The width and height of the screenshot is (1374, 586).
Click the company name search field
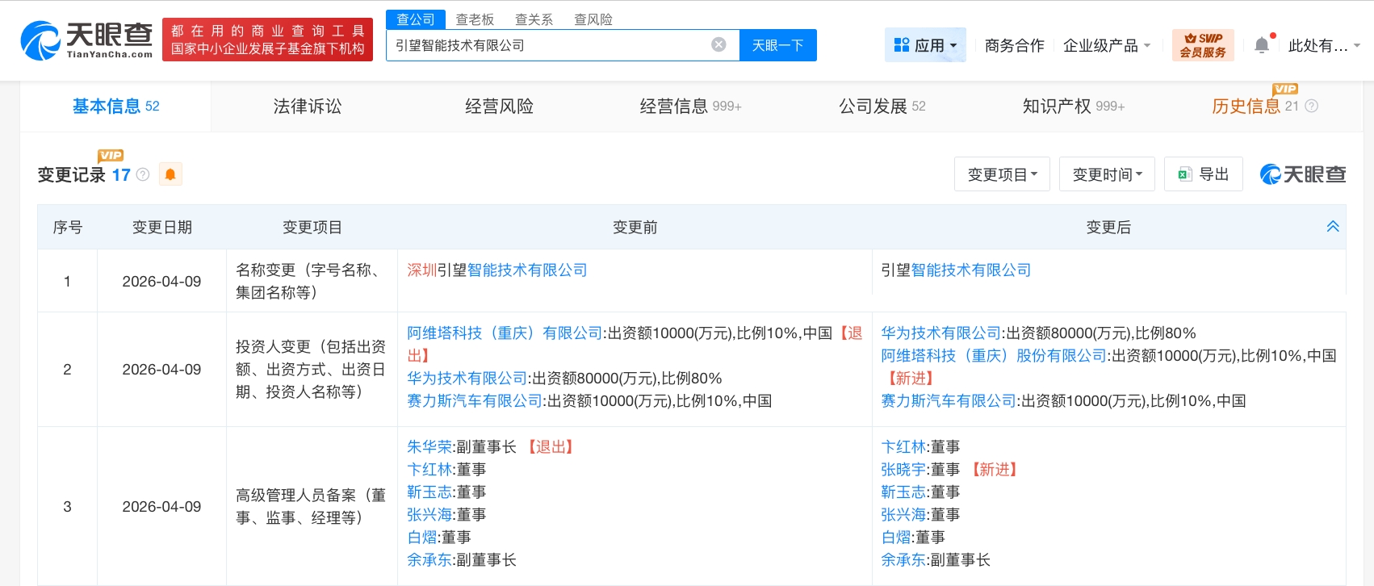coord(549,45)
